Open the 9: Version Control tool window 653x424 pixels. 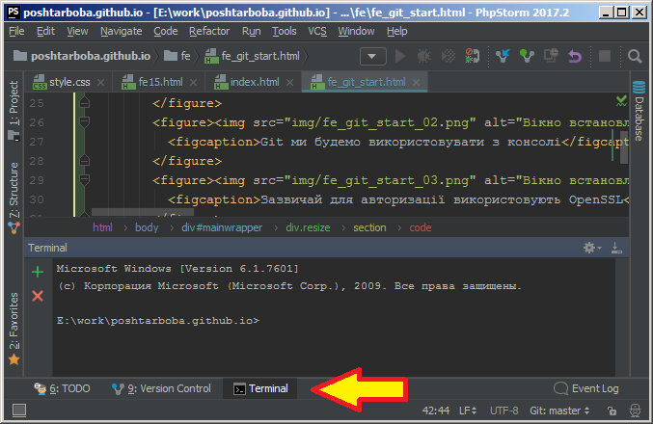162,388
